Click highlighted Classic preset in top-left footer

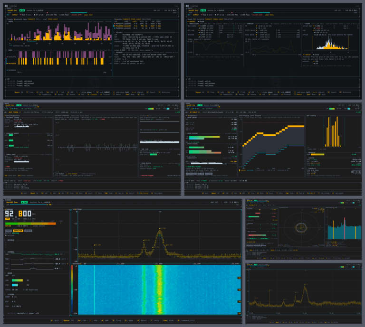point(92,94)
